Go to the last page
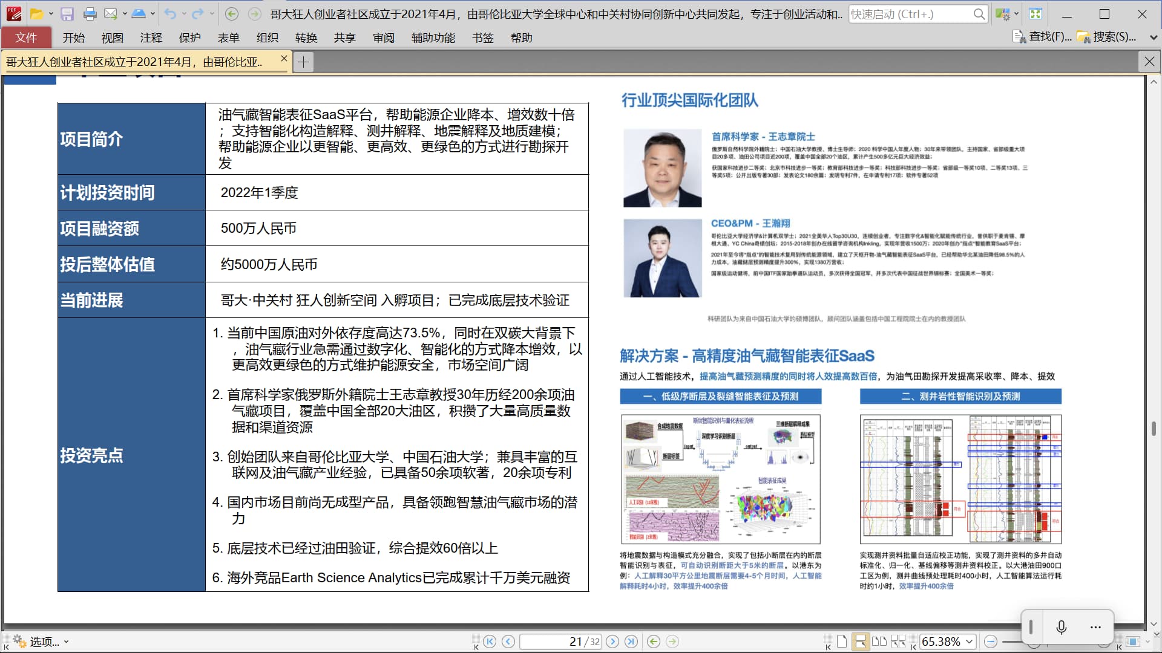 coord(631,642)
